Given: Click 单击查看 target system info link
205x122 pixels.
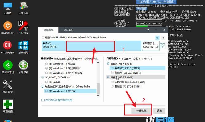Looking at the screenshot, I should [x=141, y=9].
